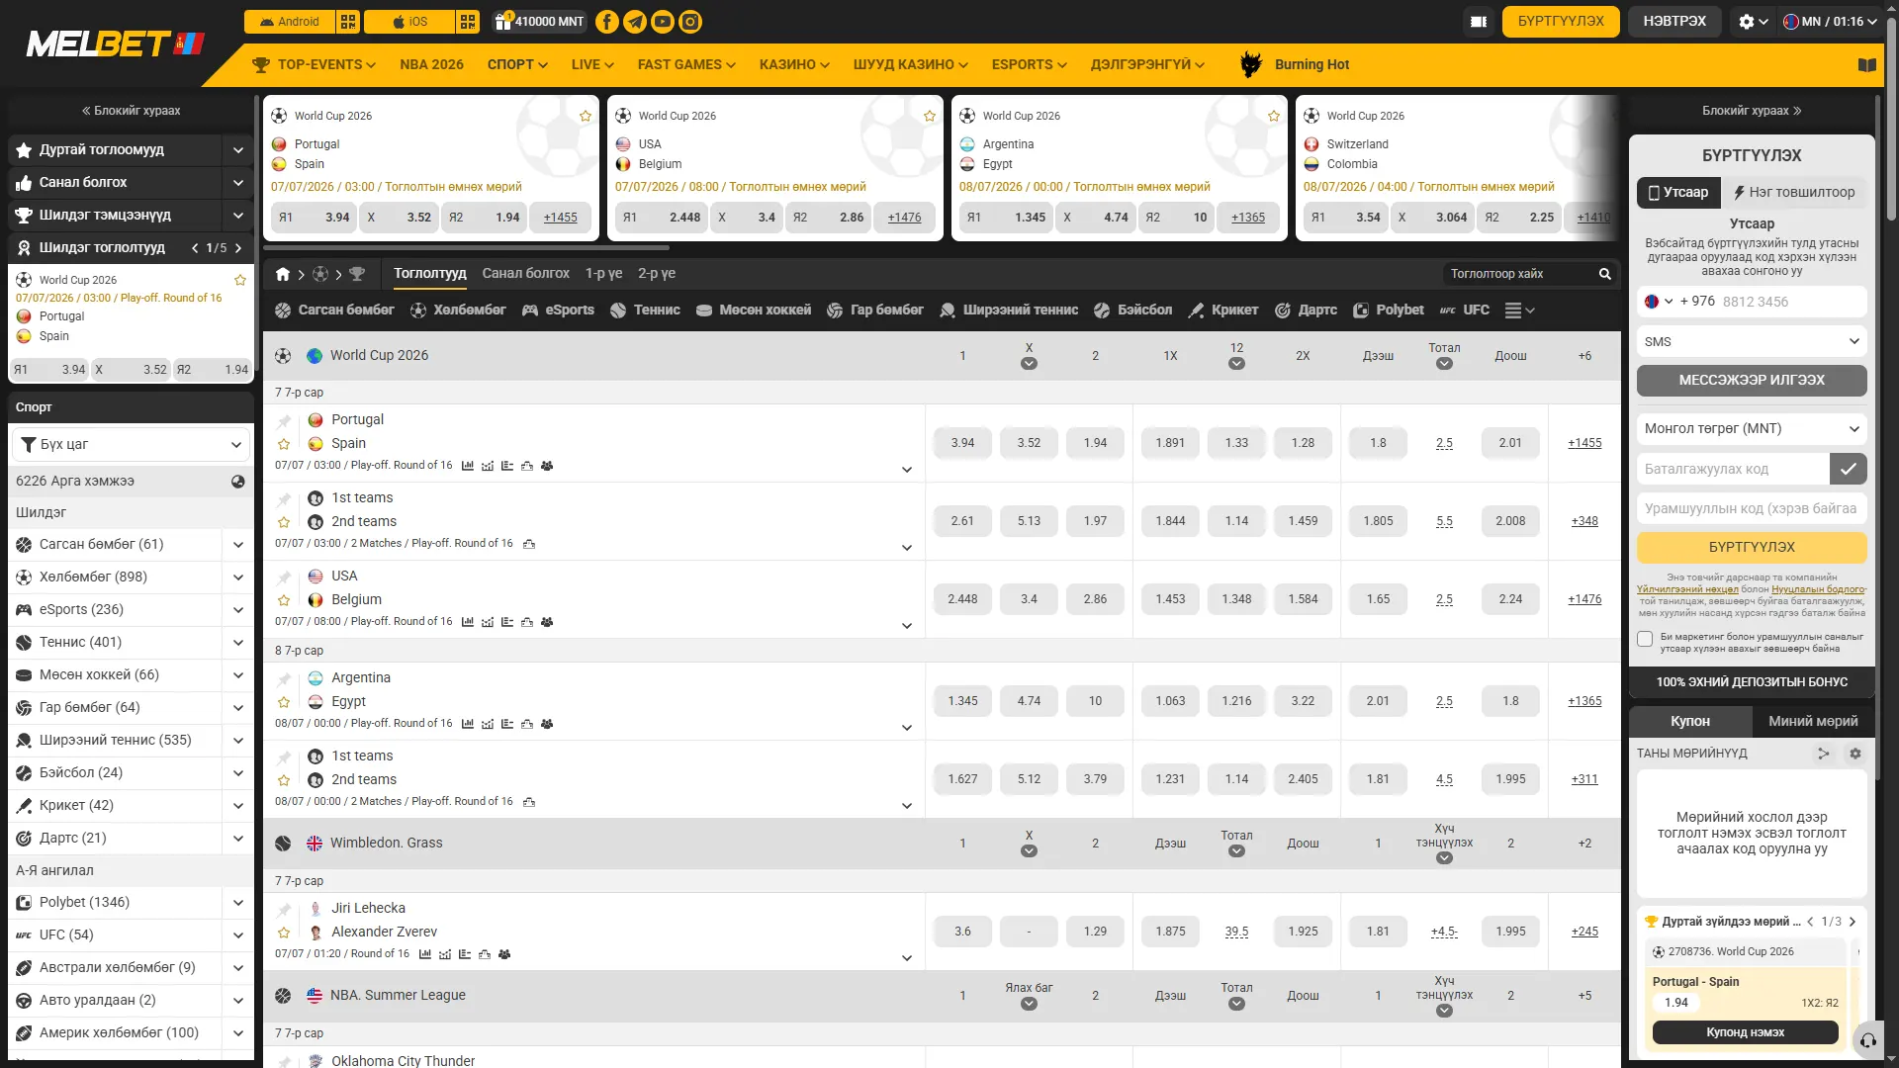Viewport: 1899px width, 1068px height.
Task: Open the settings gear in top bar
Action: pyautogui.click(x=1753, y=21)
